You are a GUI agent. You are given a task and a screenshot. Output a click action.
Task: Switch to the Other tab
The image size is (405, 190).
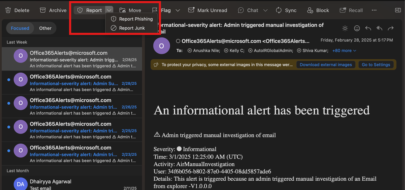45,28
